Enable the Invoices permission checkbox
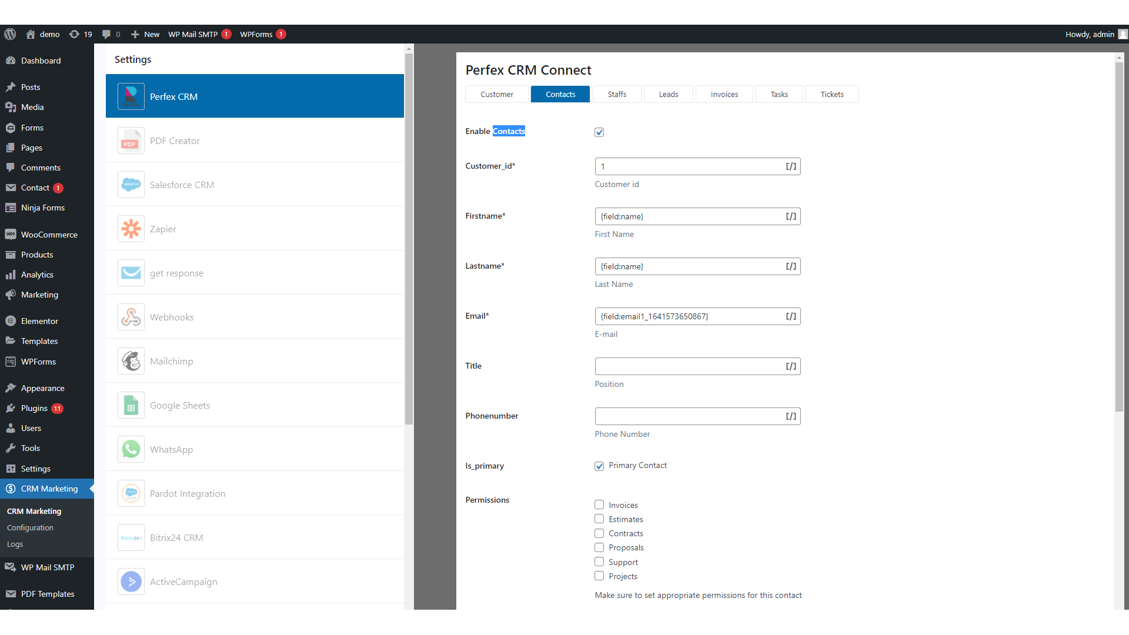Screen dimensions: 1129x635 coord(599,504)
